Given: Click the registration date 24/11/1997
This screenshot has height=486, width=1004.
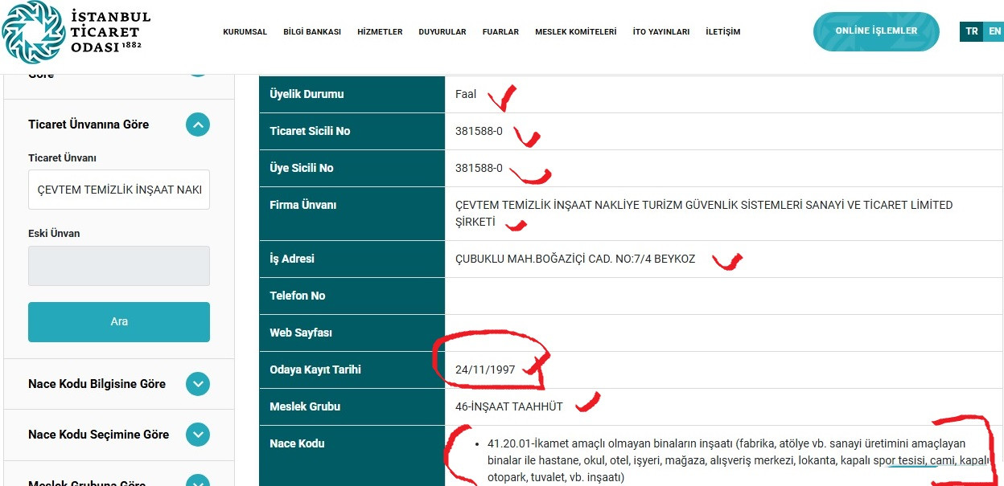Looking at the screenshot, I should click(x=485, y=370).
